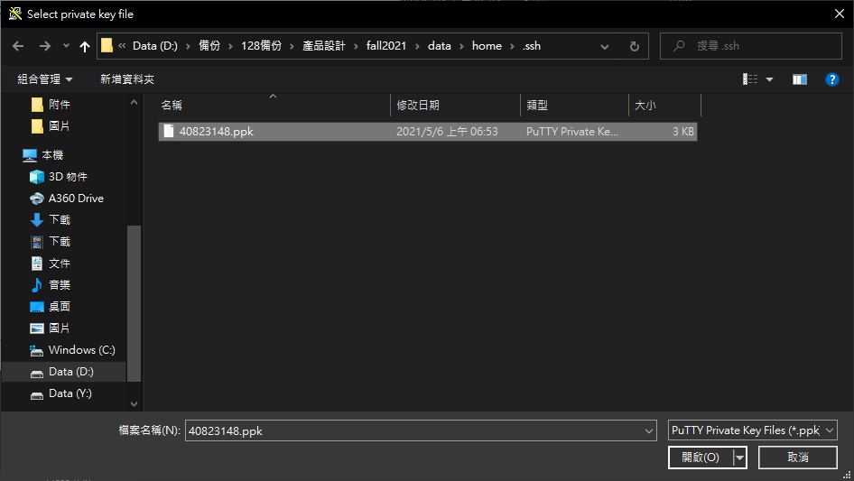
Task: Open Data (Y:) drive
Action: [70, 393]
